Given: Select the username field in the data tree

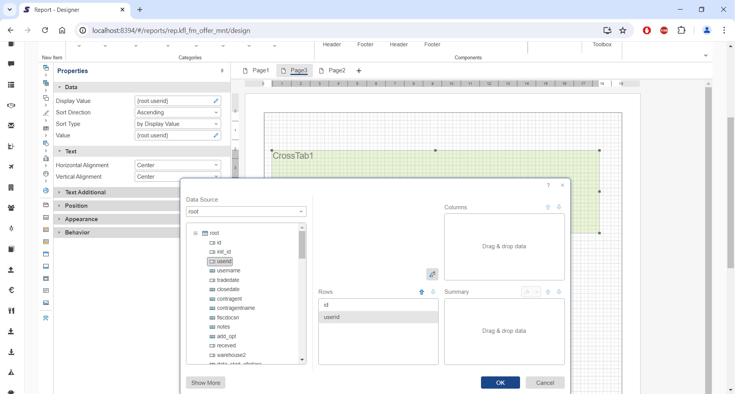Looking at the screenshot, I should pos(225,271).
